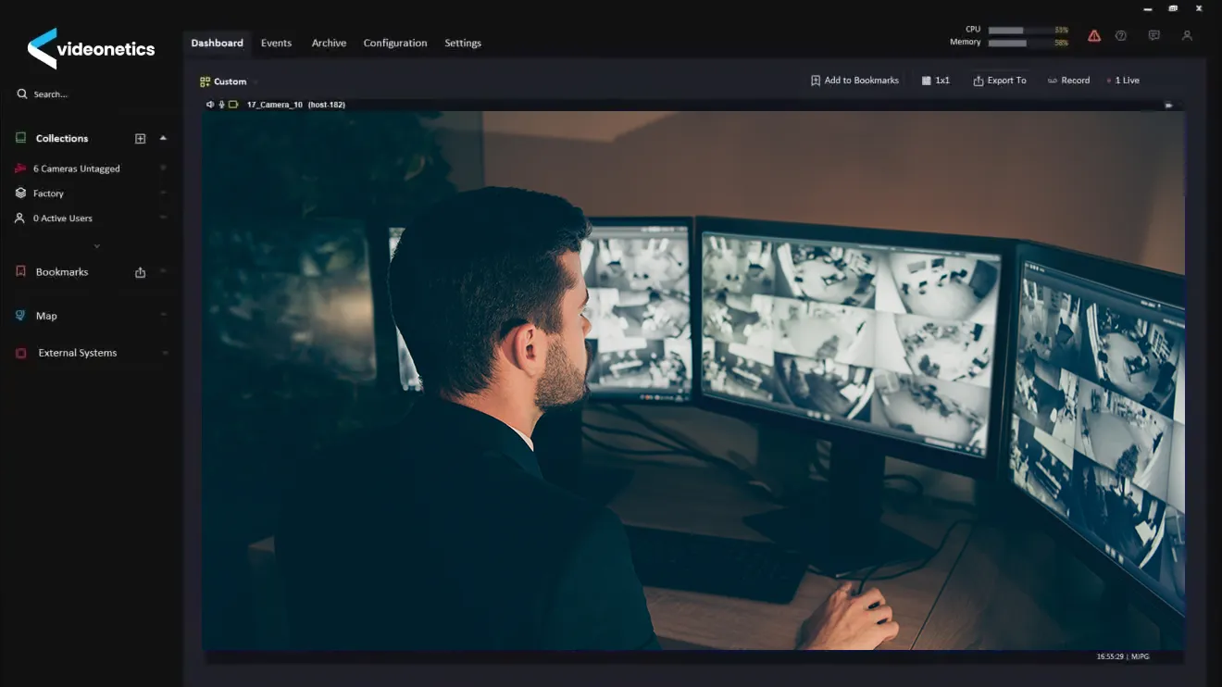Click the add collection plus icon
The height and width of the screenshot is (687, 1222).
[x=141, y=139]
